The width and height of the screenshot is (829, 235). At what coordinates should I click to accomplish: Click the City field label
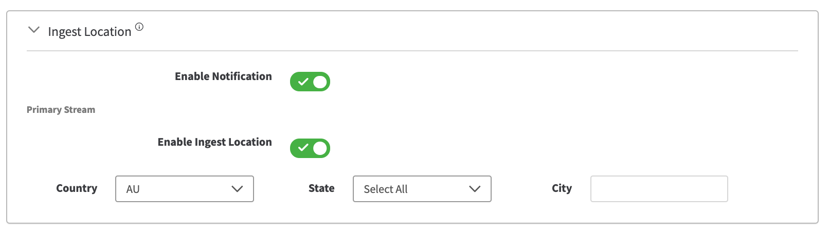[x=562, y=188]
